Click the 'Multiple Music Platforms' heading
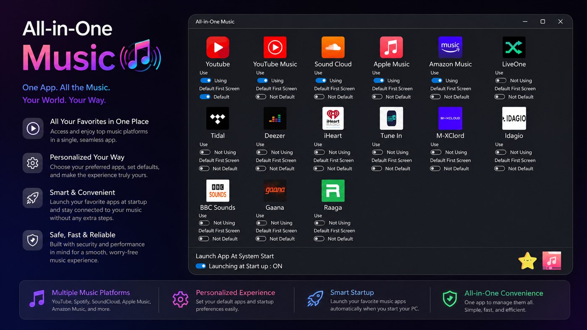Viewport: 587px width, 330px height. click(91, 293)
